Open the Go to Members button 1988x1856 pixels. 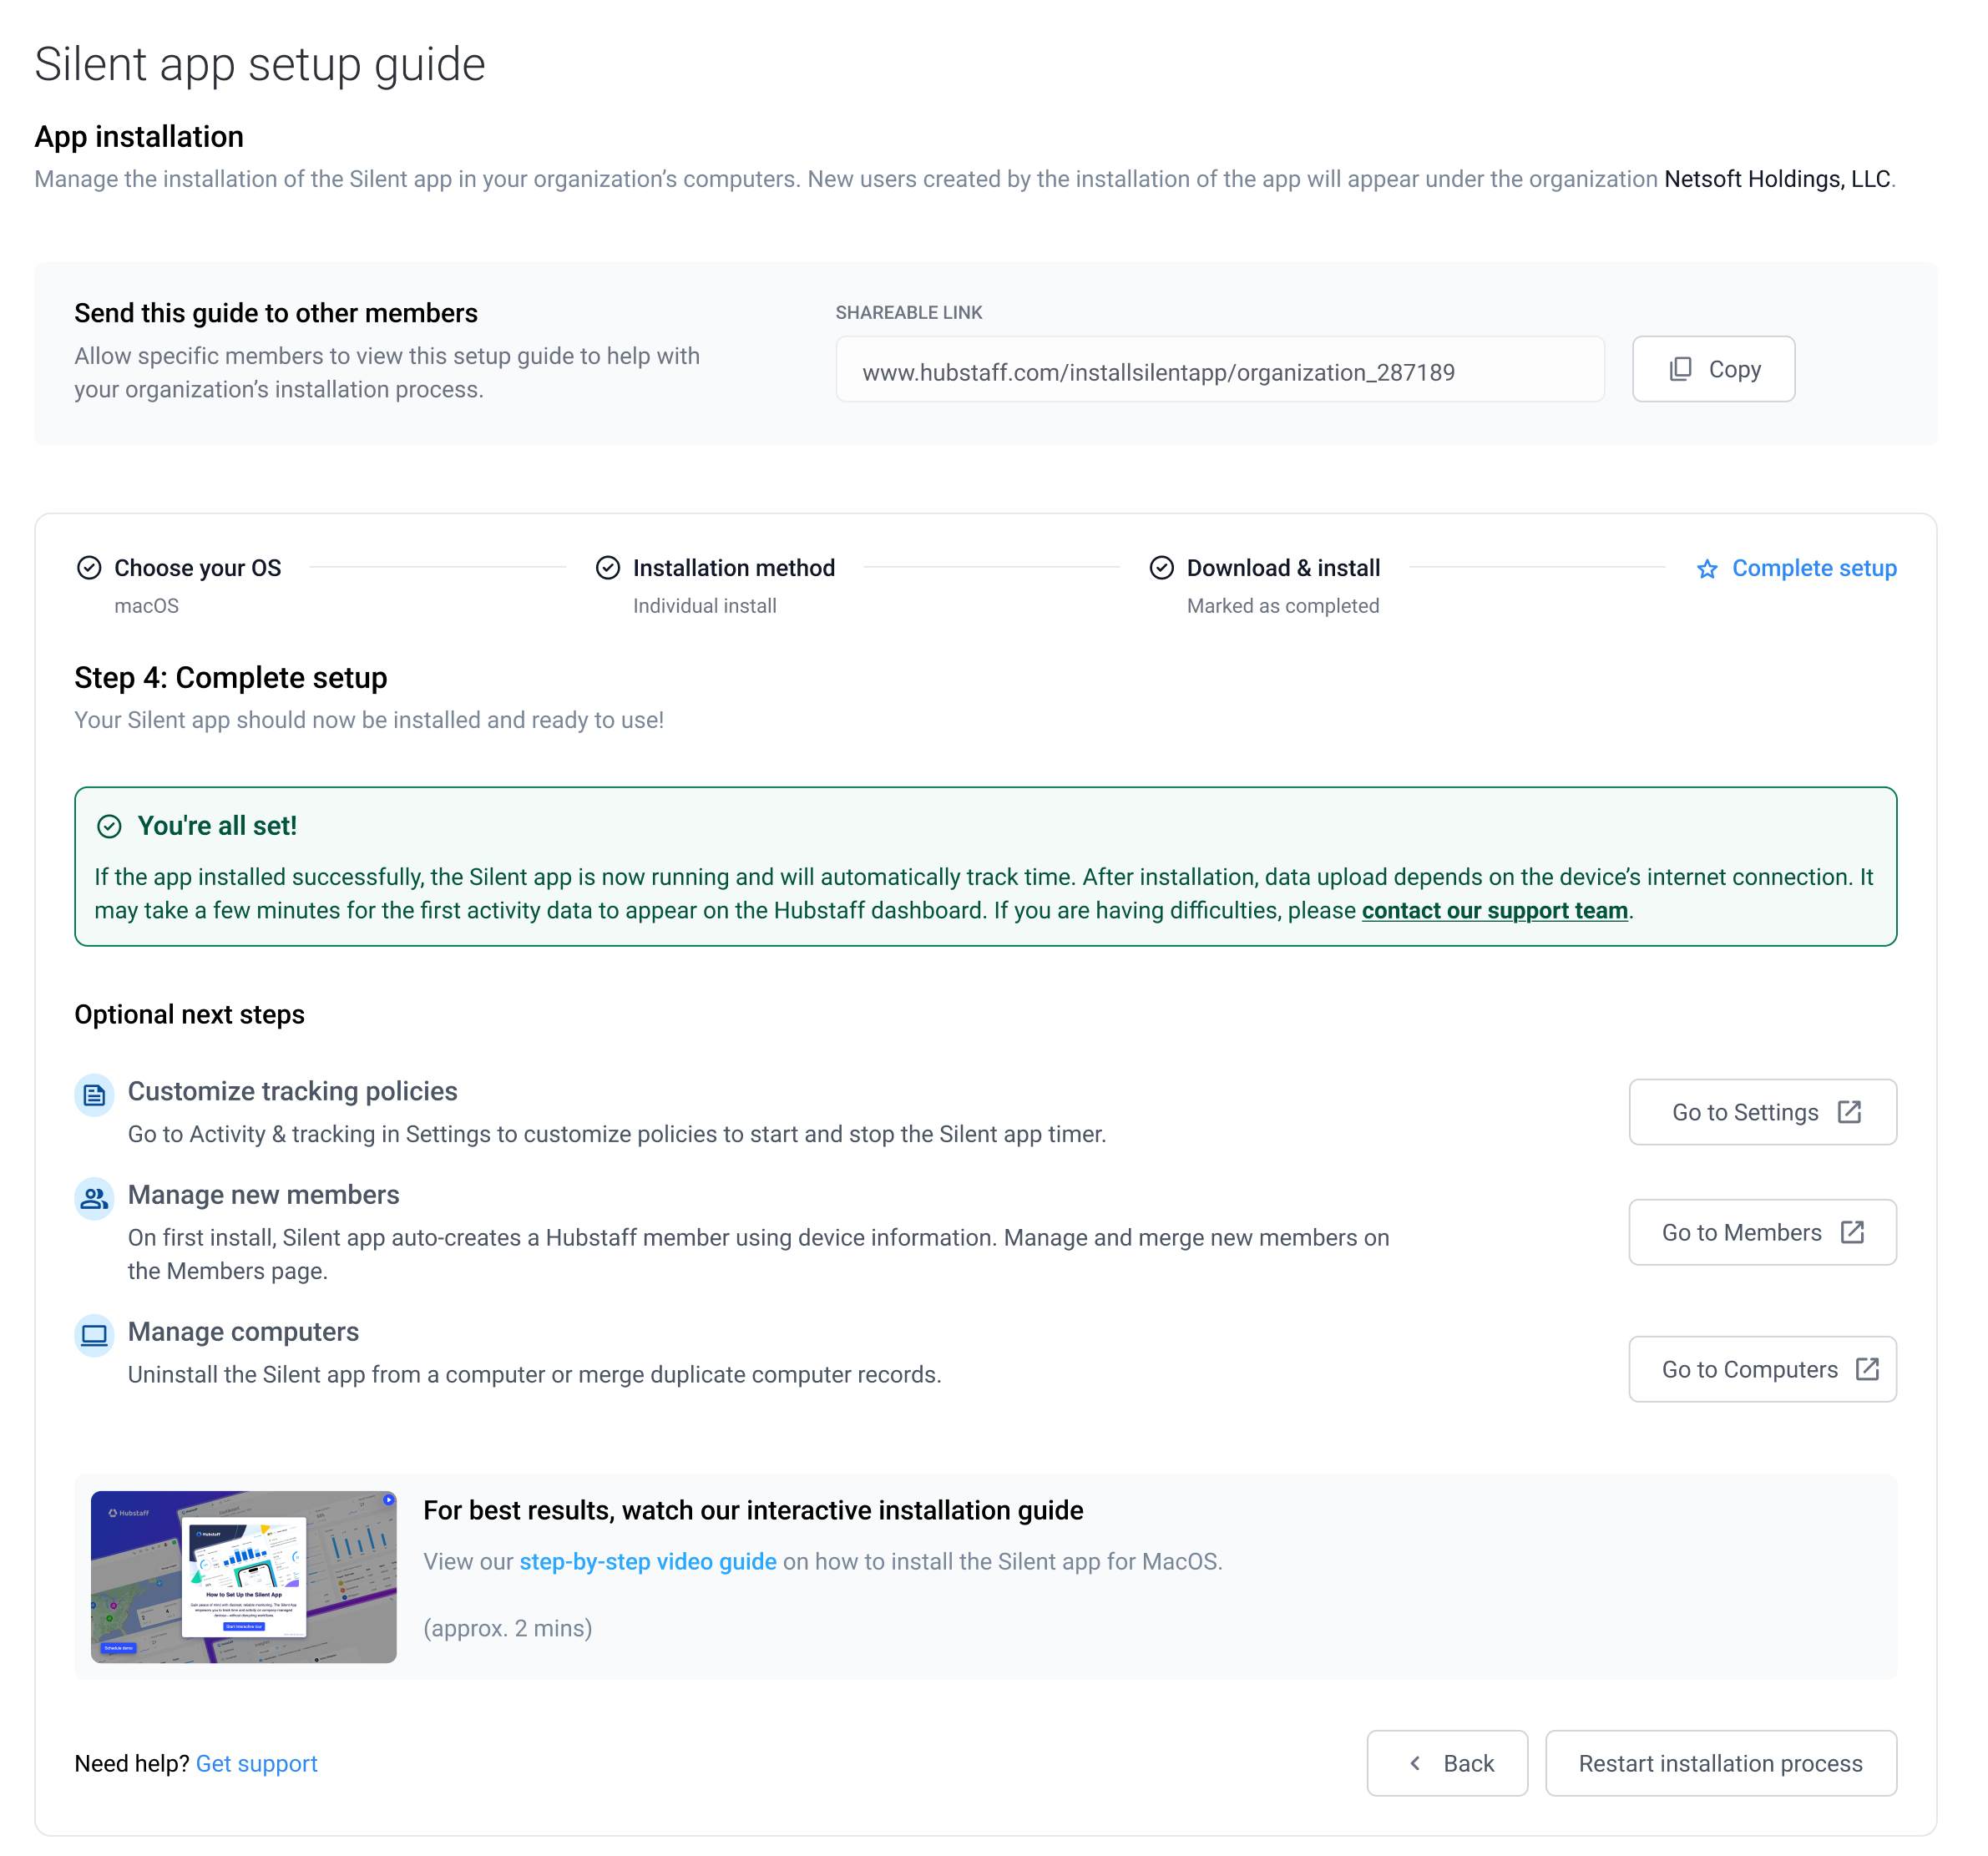[x=1762, y=1232]
